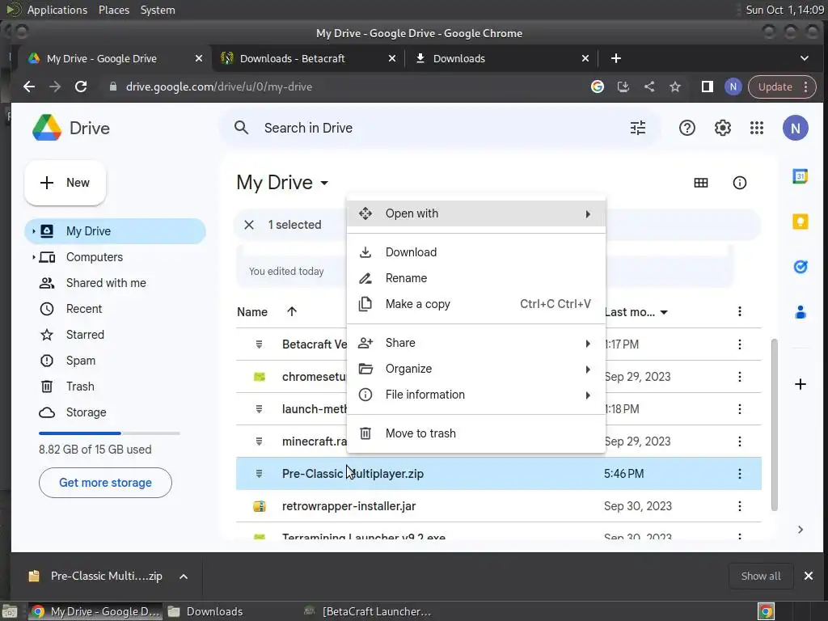Click the storage usage bar
Viewport: 828px width, 621px height.
point(109,433)
